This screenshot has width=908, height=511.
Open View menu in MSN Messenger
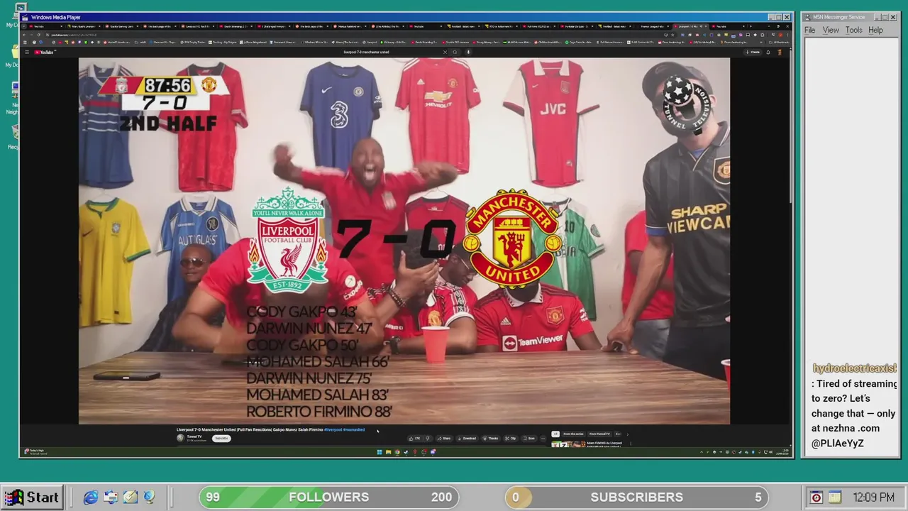pyautogui.click(x=831, y=30)
